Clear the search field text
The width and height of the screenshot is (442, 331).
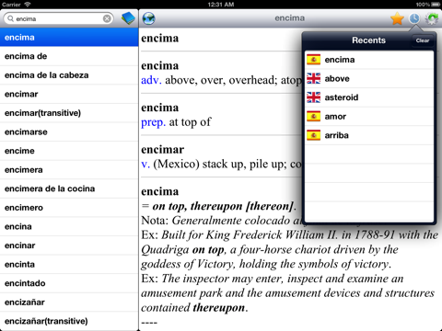pos(107,18)
